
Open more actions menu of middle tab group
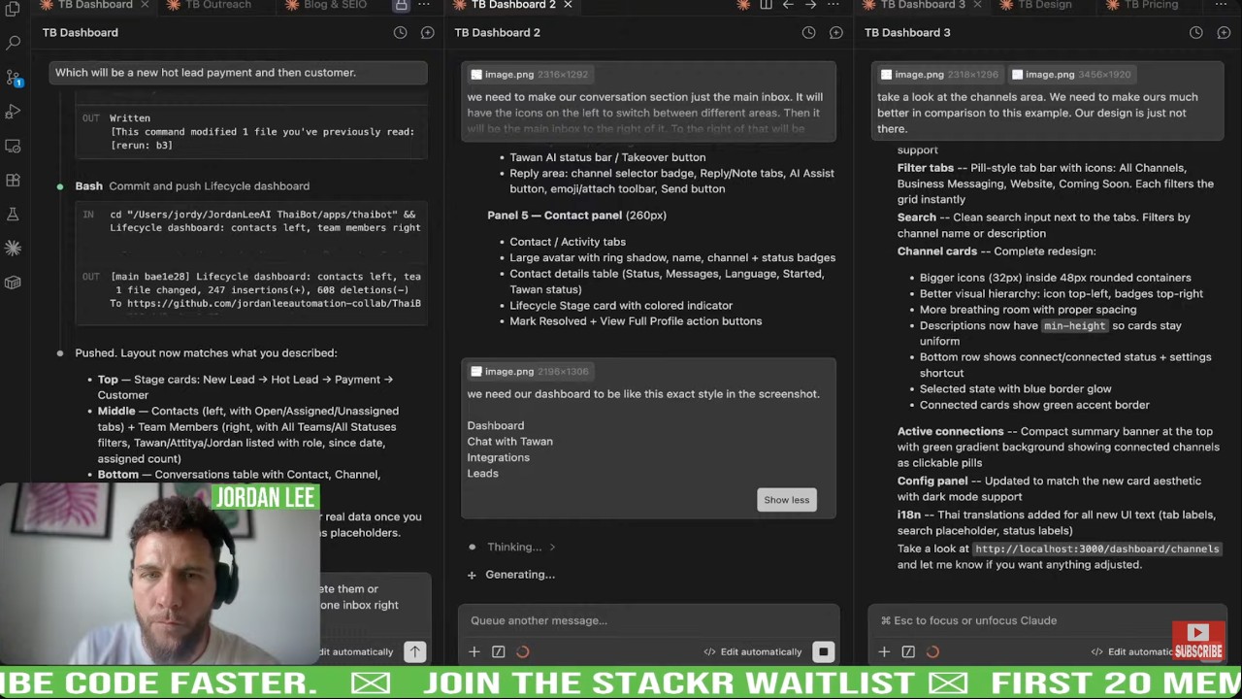point(833,5)
